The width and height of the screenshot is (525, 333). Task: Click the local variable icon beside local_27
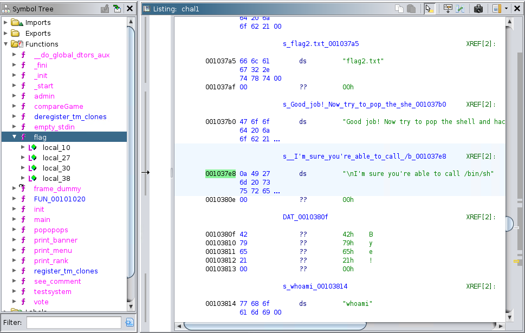click(33, 158)
